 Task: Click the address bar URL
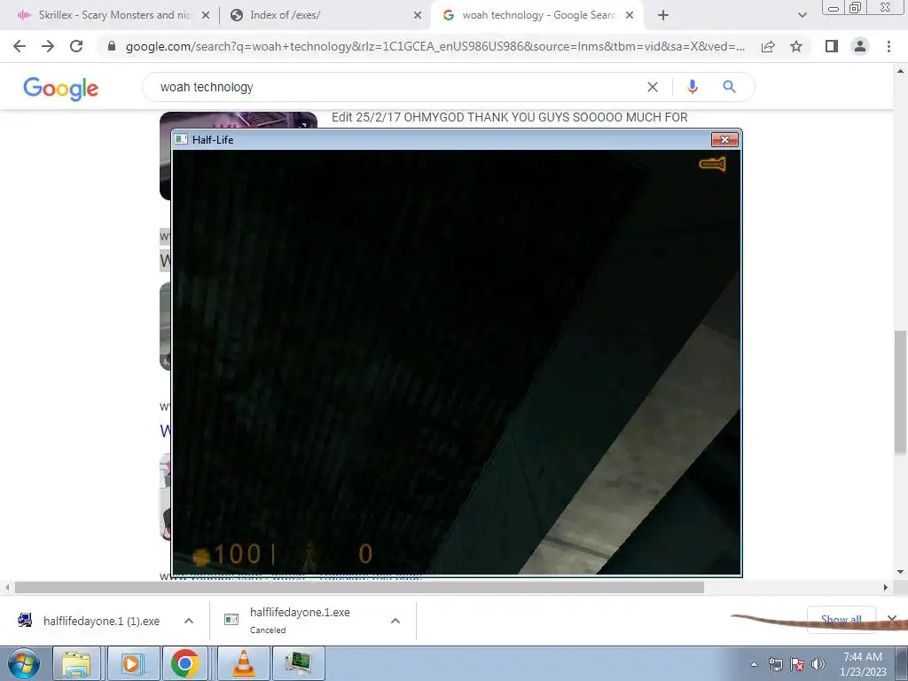(435, 46)
